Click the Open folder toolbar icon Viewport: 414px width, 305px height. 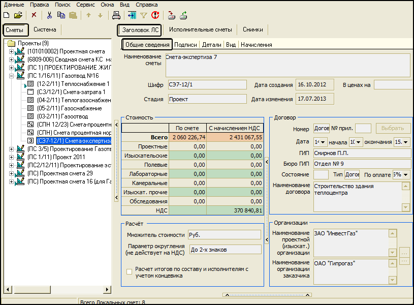[18, 15]
